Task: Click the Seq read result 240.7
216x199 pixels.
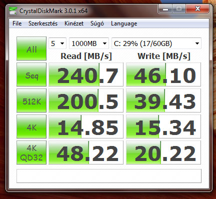Action: pos(86,74)
